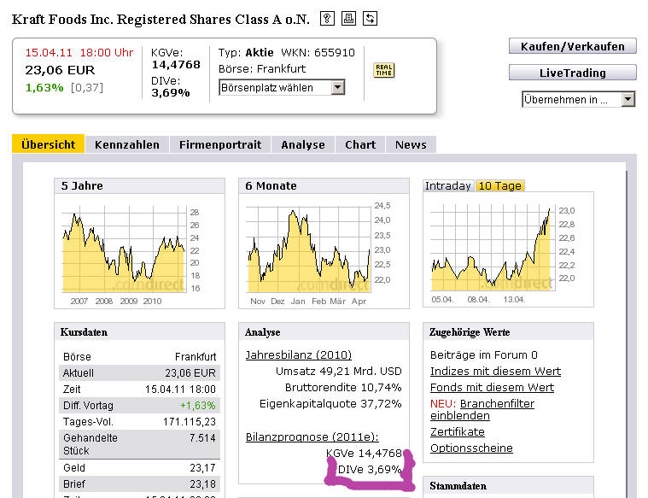Open the Zertifikate link

pyautogui.click(x=457, y=432)
